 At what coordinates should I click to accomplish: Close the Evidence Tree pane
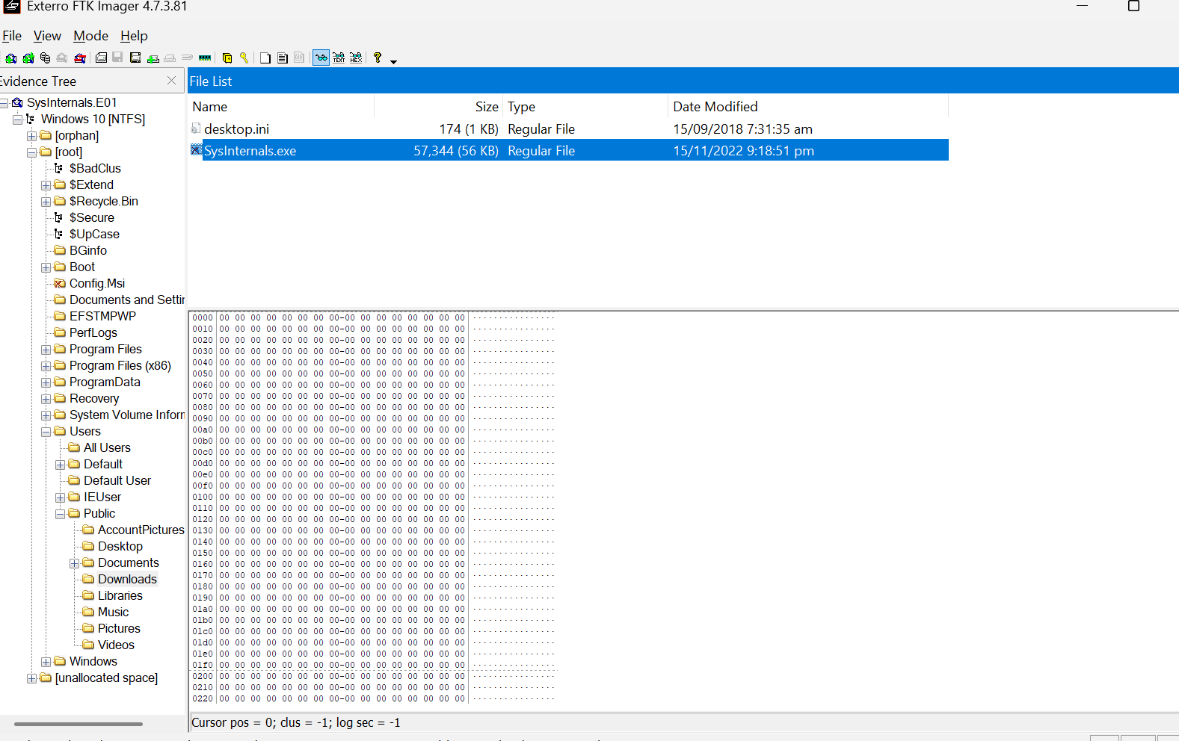click(172, 81)
